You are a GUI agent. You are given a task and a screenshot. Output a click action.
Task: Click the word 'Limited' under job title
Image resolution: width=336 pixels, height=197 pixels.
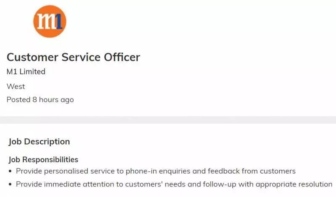tap(32, 71)
